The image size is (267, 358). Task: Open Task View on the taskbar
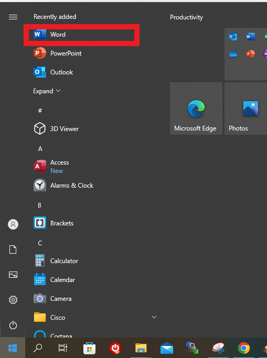63,348
